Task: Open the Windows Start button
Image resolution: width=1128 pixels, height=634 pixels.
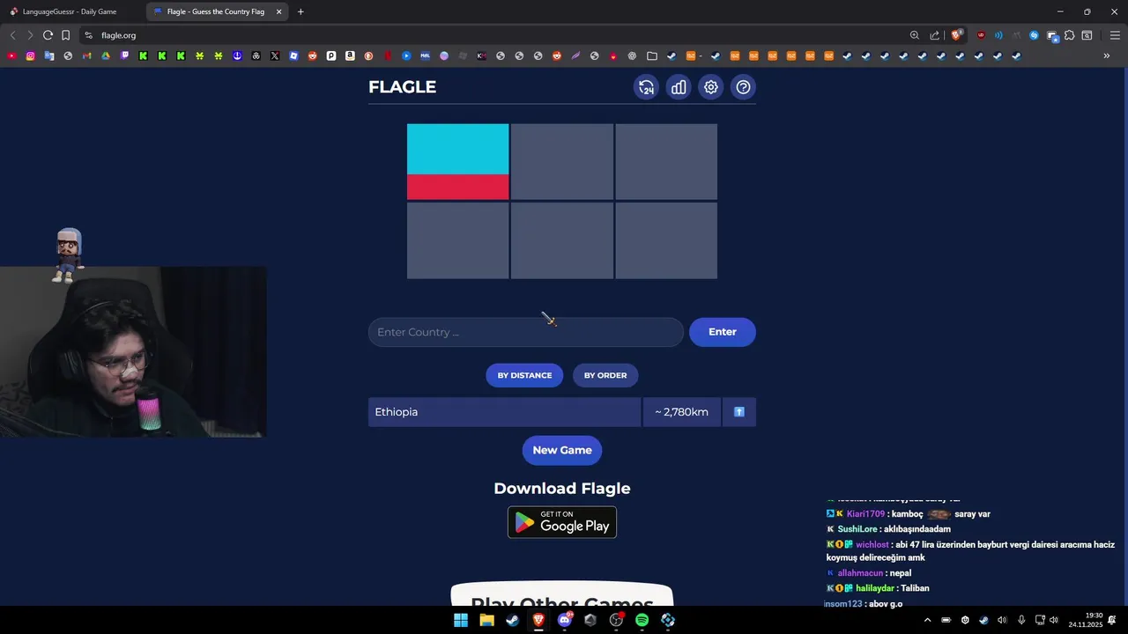Action: [x=461, y=620]
